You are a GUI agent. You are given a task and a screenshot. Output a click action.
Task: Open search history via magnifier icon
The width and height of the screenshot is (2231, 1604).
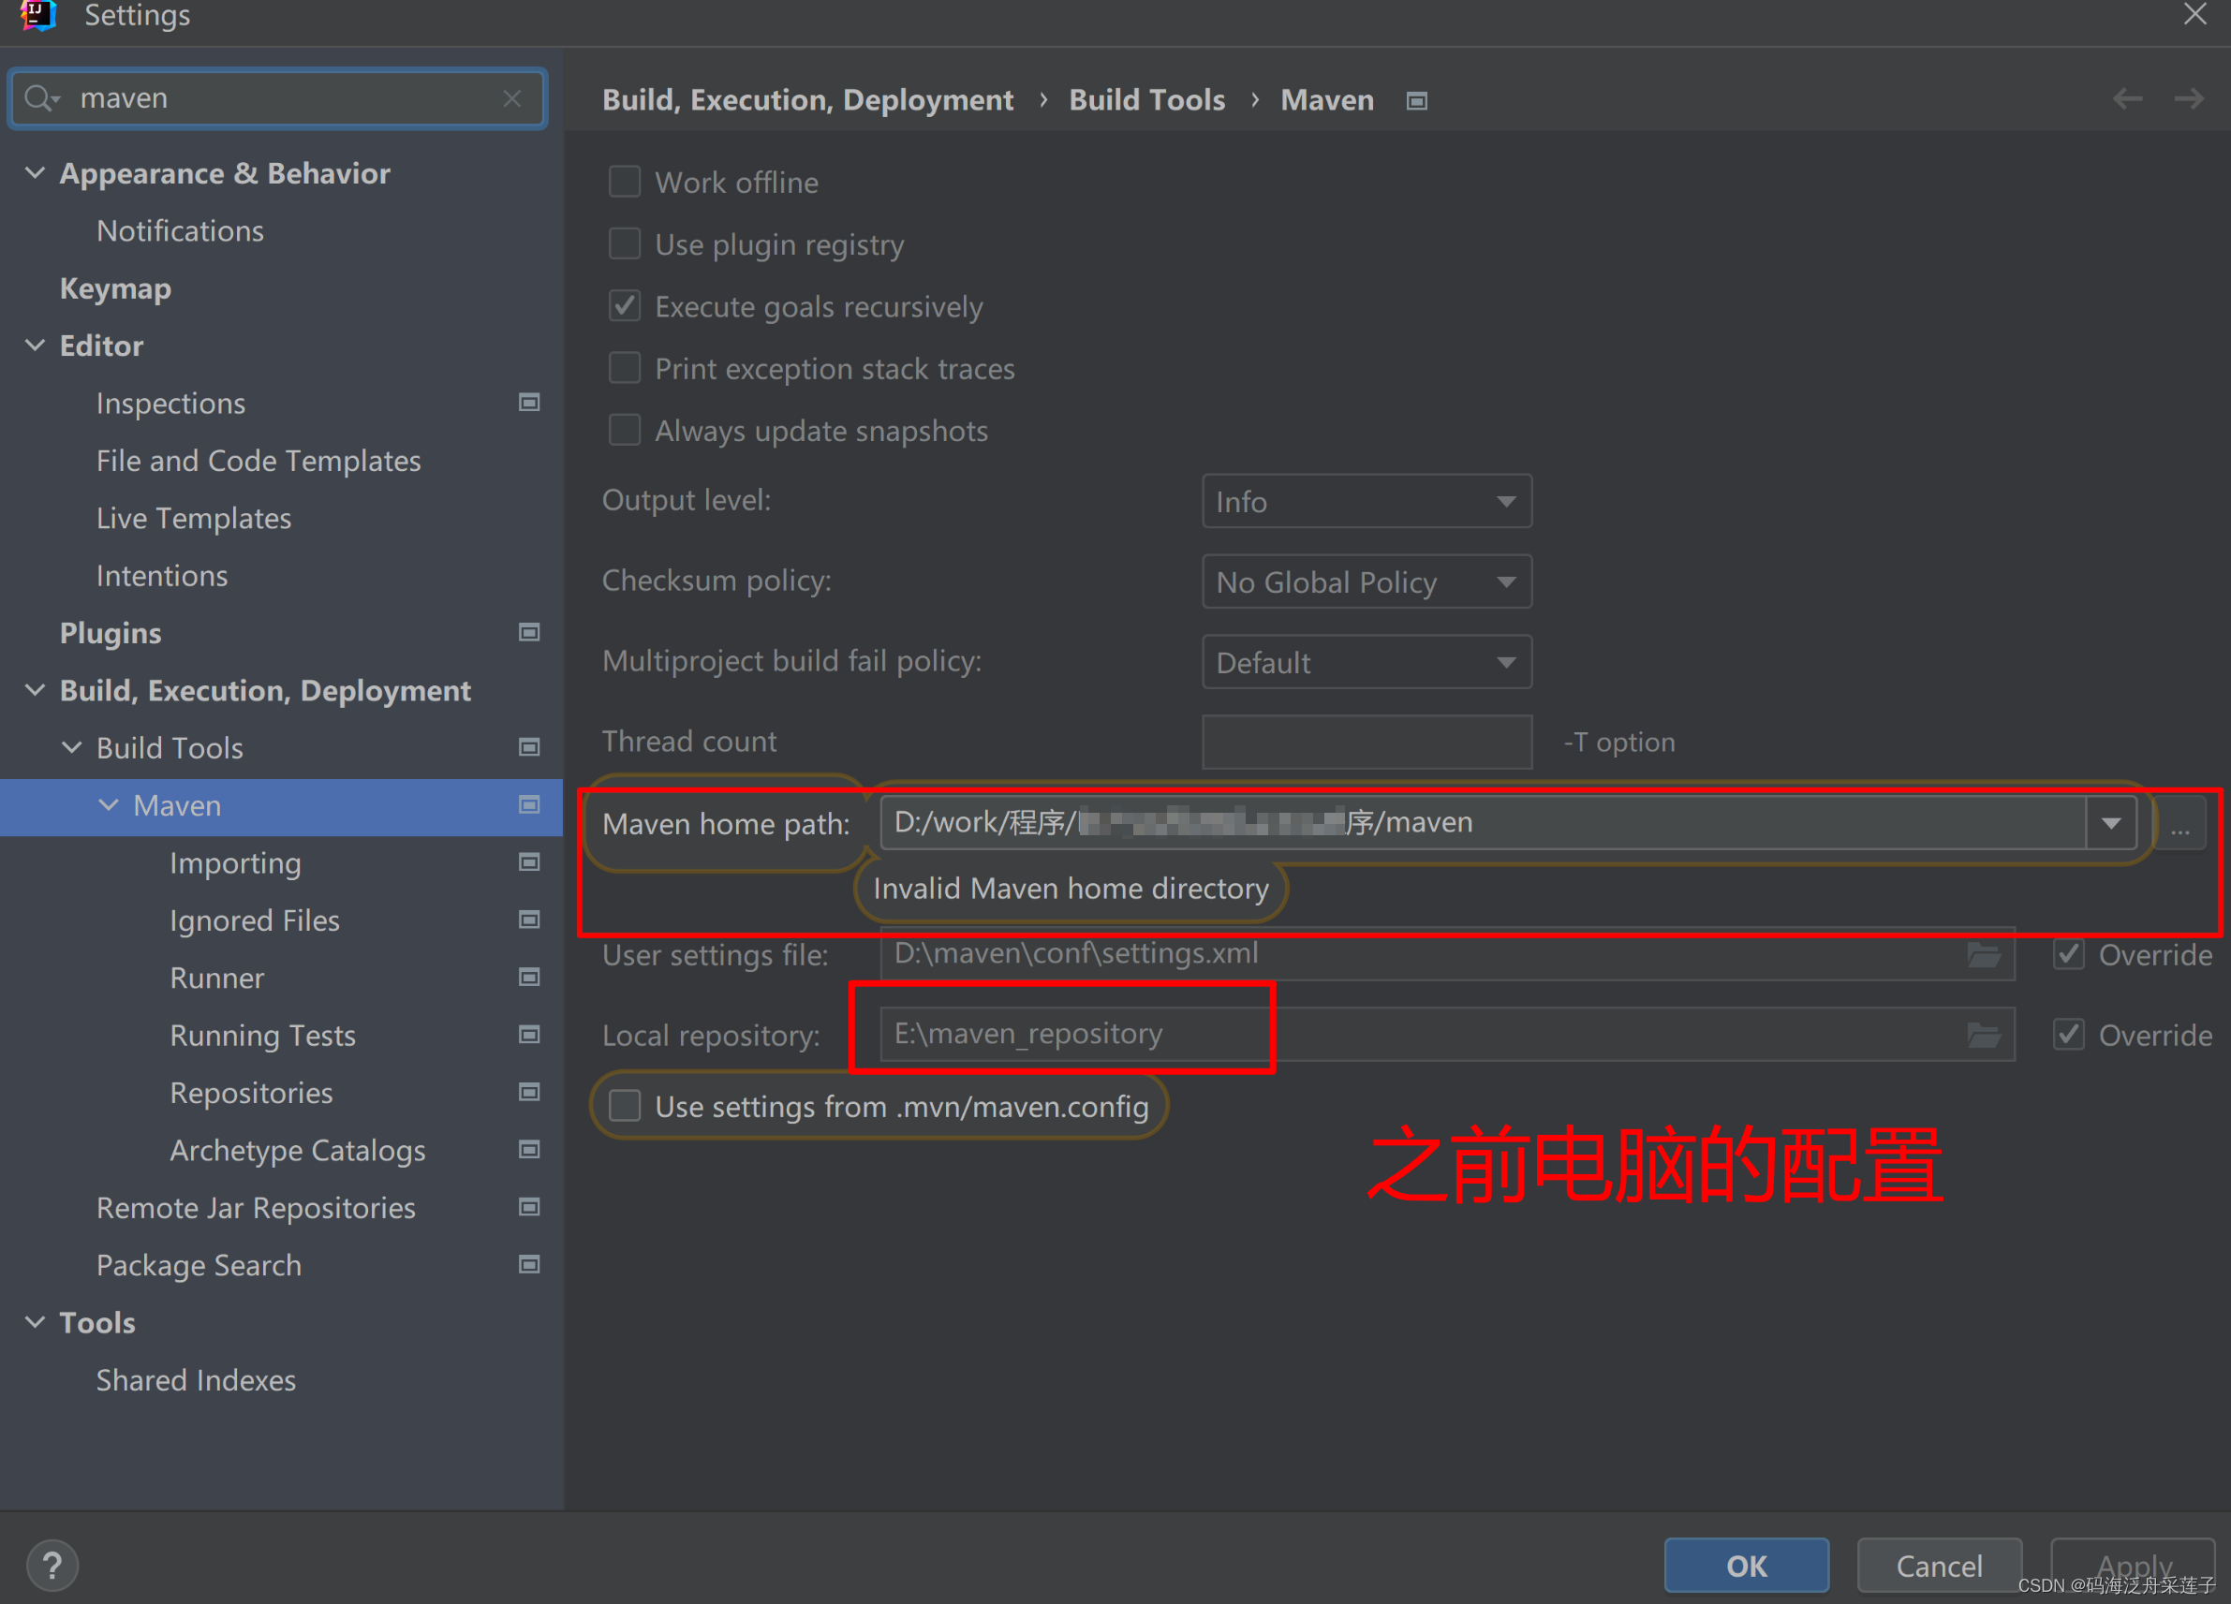(x=41, y=98)
